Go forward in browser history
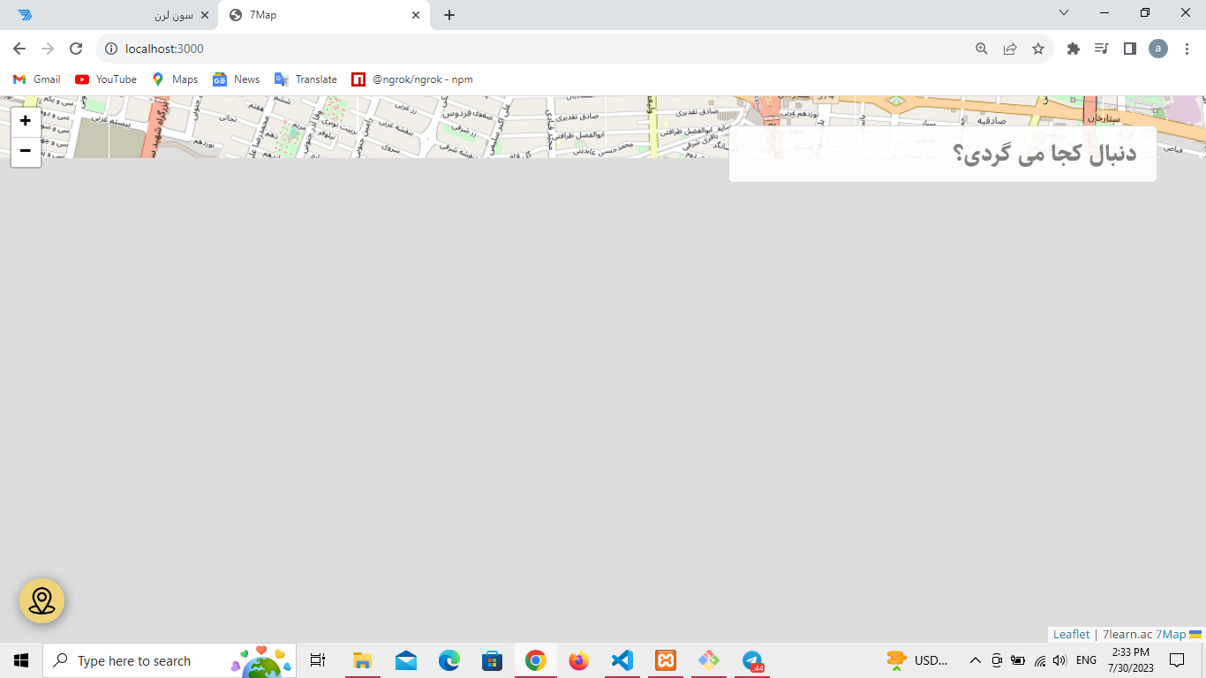The image size is (1206, 678). click(x=48, y=49)
